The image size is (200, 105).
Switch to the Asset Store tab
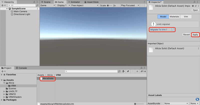pos(91,2)
